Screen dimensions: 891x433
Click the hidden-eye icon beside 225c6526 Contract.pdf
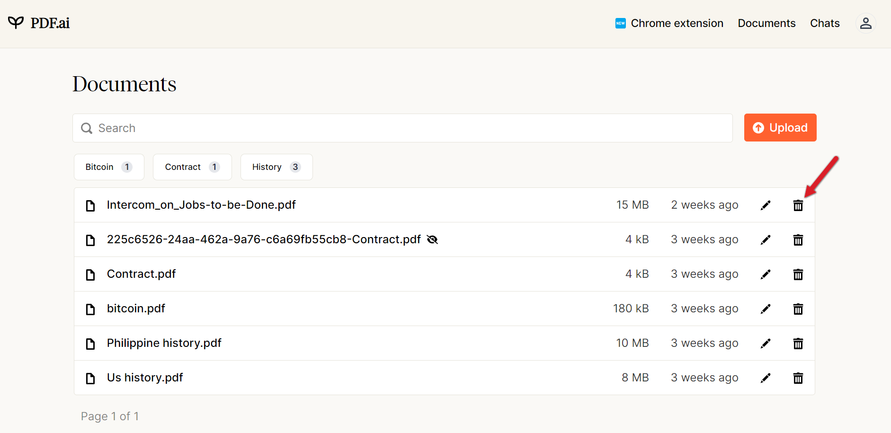[432, 240]
